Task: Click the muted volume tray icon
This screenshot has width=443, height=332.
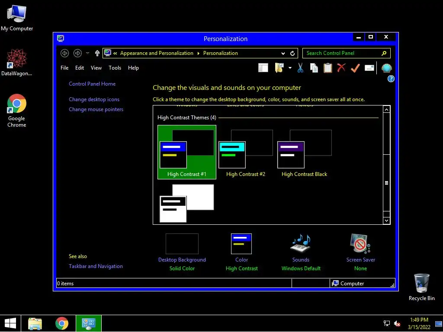Action: 397,323
